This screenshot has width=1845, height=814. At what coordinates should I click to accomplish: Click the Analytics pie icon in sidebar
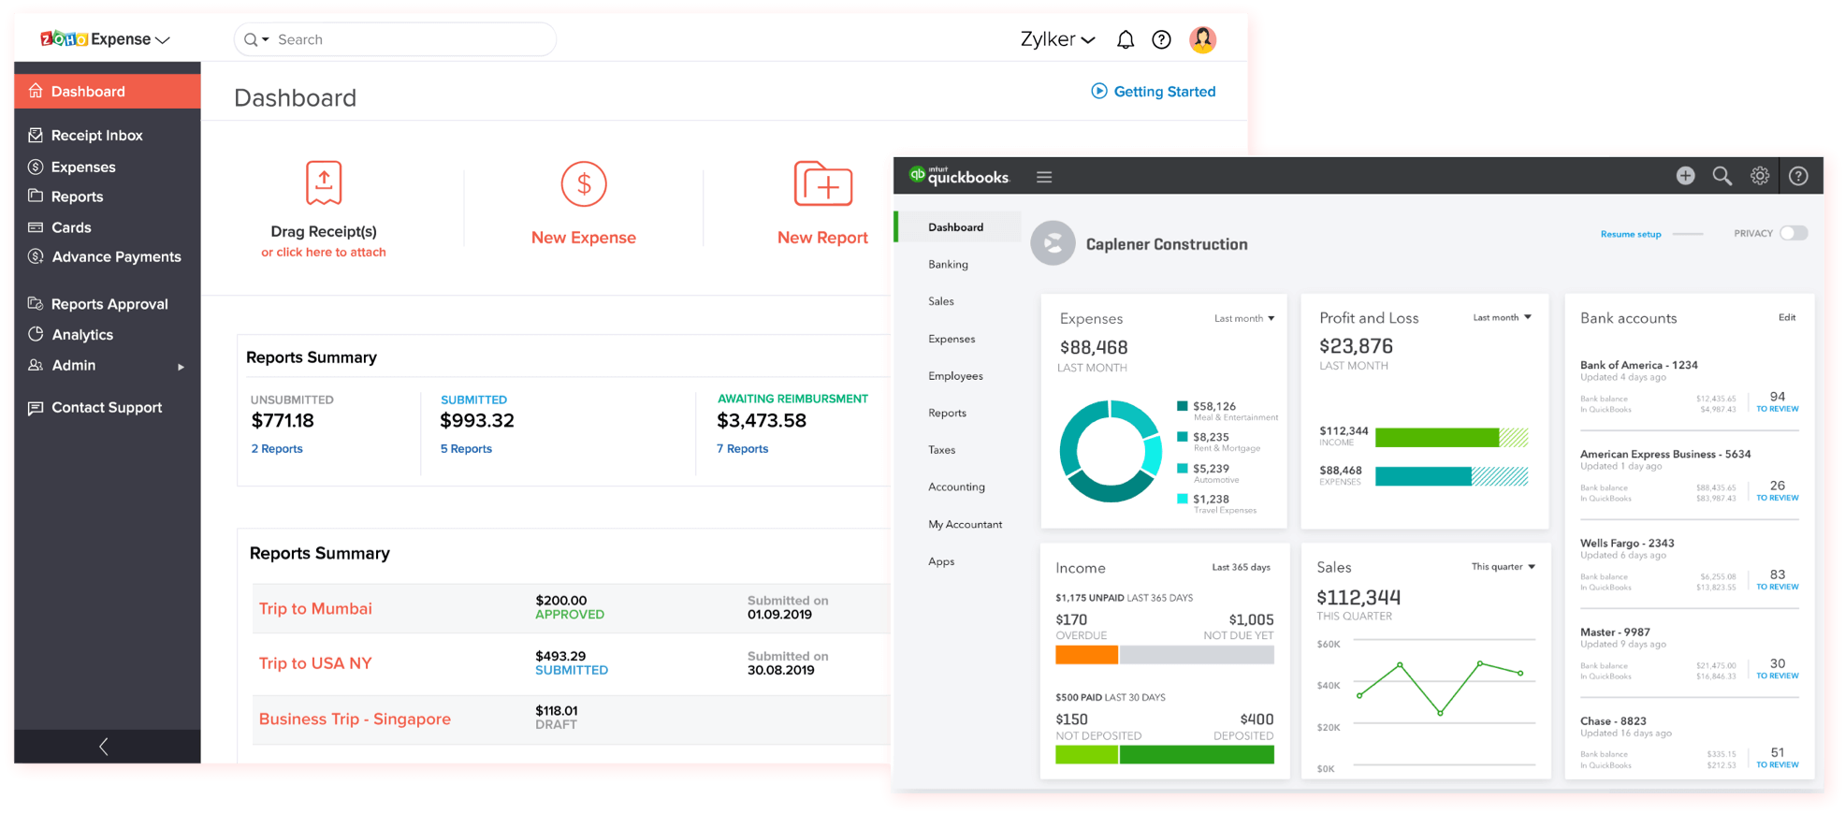tap(36, 334)
